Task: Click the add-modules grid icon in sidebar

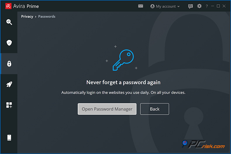Action: click(9, 105)
